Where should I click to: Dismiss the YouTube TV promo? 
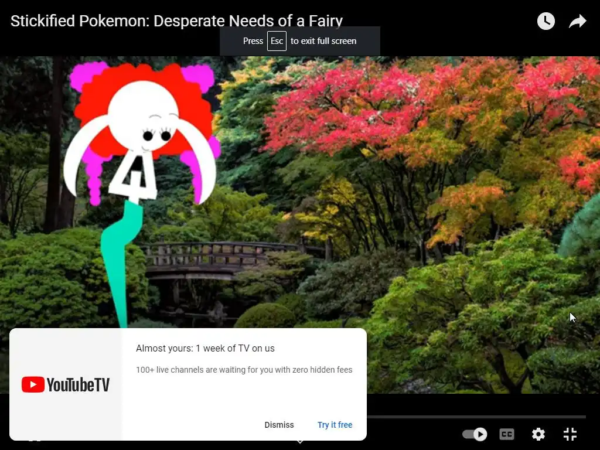tap(279, 425)
